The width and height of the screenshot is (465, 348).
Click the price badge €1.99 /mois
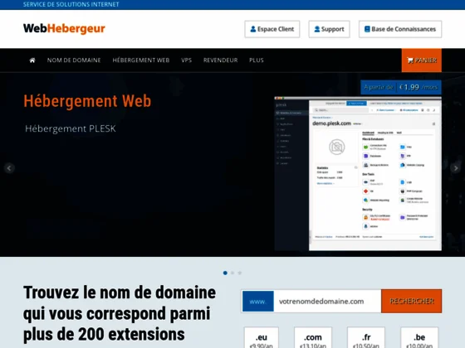[x=401, y=87]
